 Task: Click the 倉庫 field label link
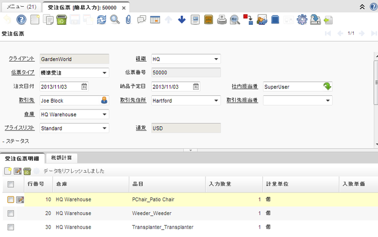point(29,114)
